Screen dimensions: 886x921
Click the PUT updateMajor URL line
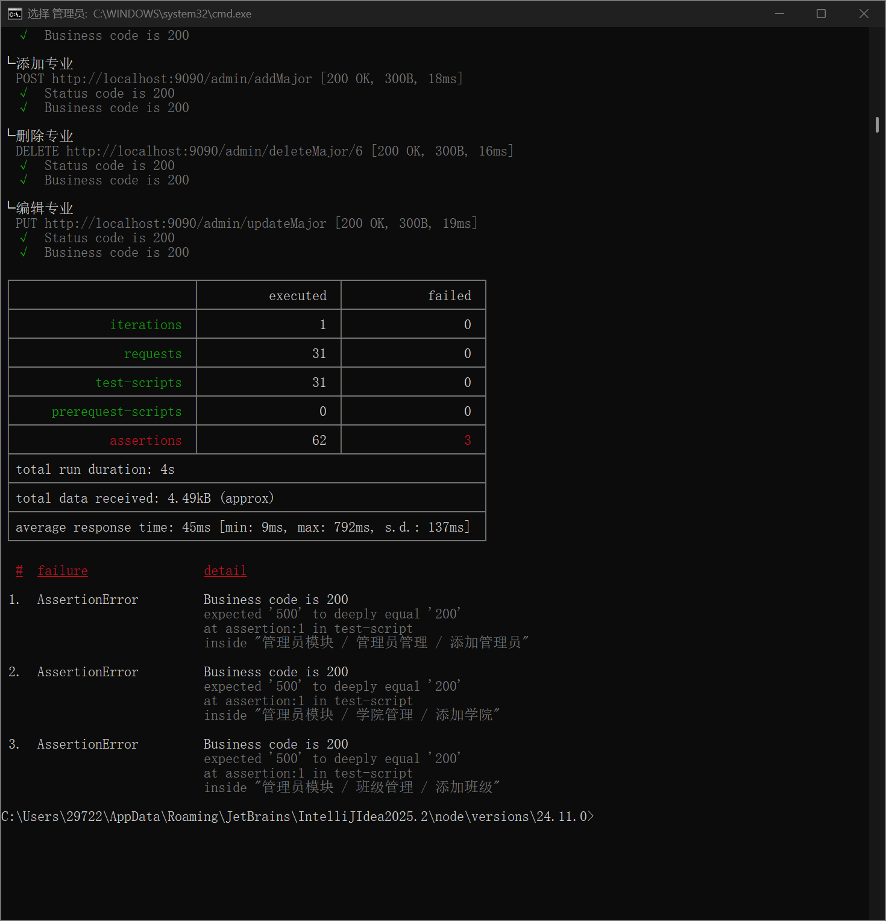pos(246,224)
